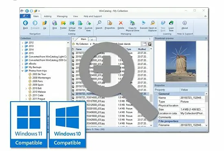The image size is (224, 151).
Task: Collapse the File properties group
Action: coord(156,121)
